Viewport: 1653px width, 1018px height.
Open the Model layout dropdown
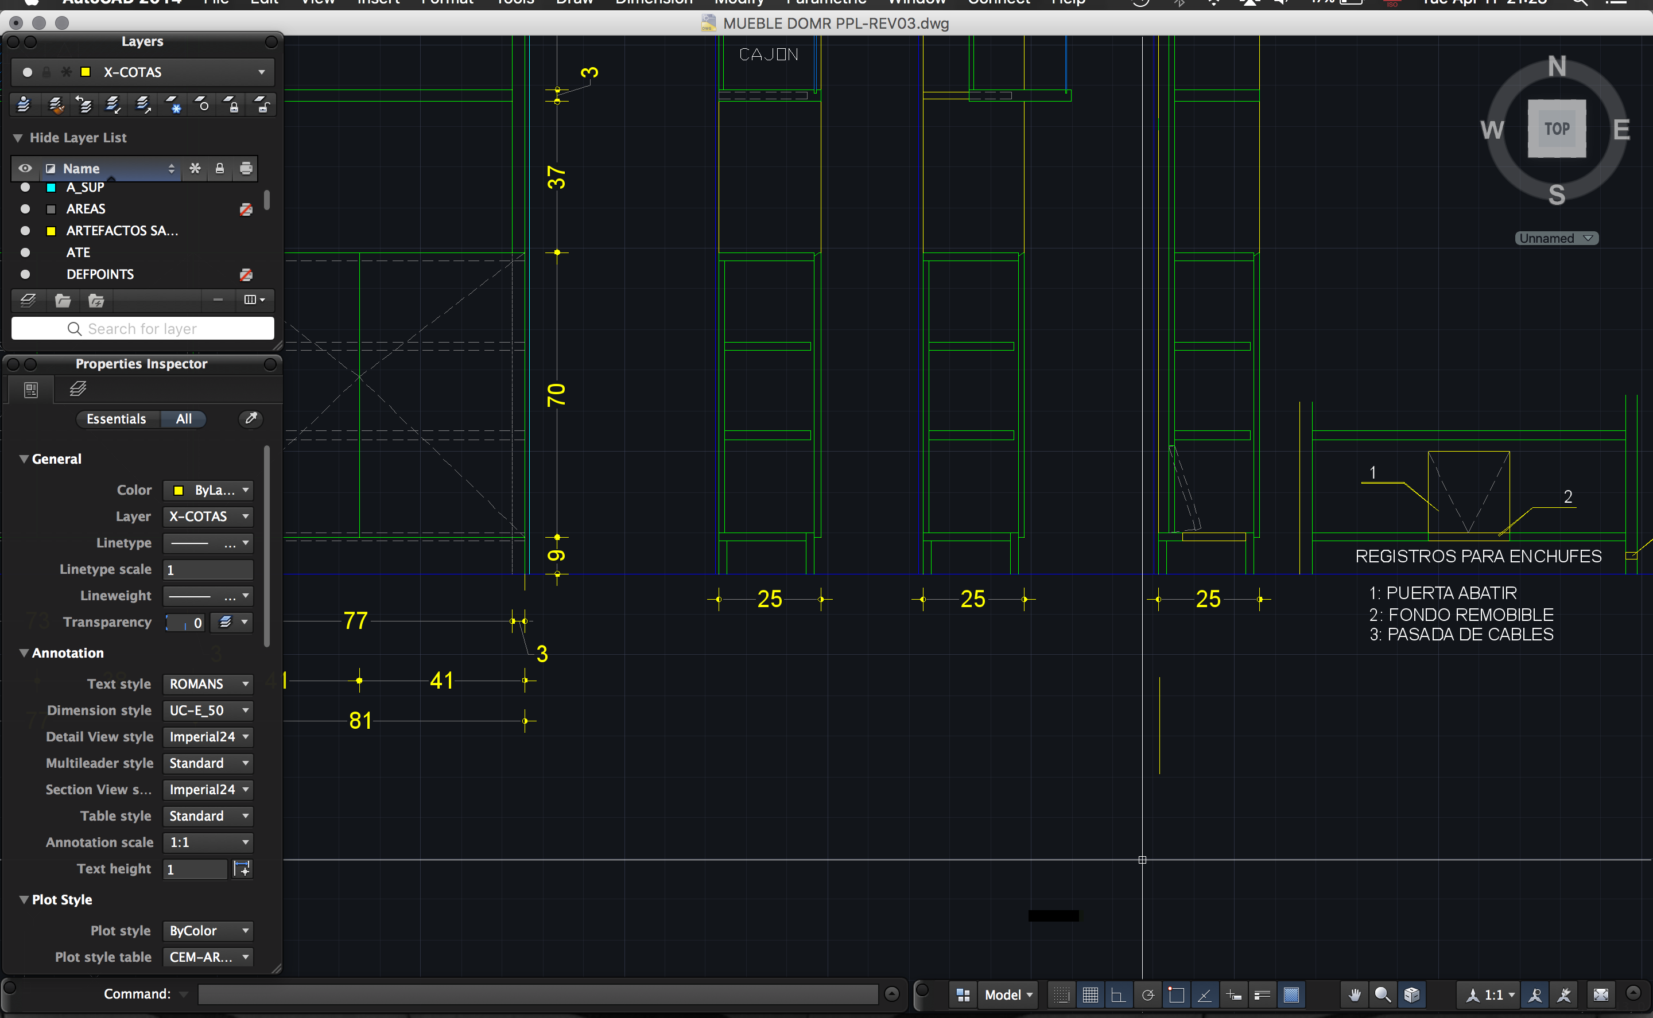pyautogui.click(x=1008, y=994)
